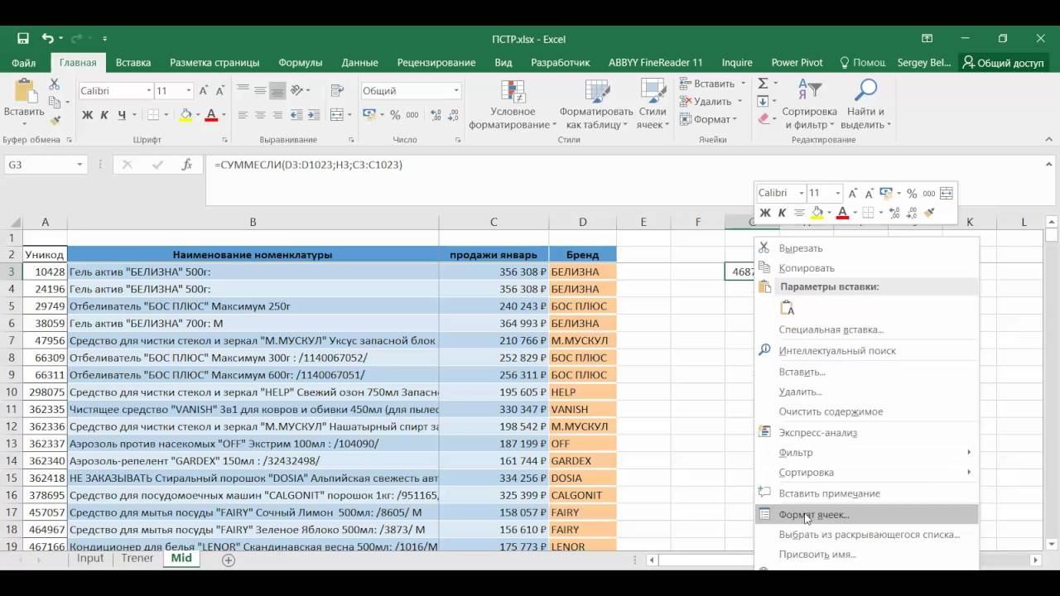Open the Найти и выделить dropdown

click(x=865, y=105)
